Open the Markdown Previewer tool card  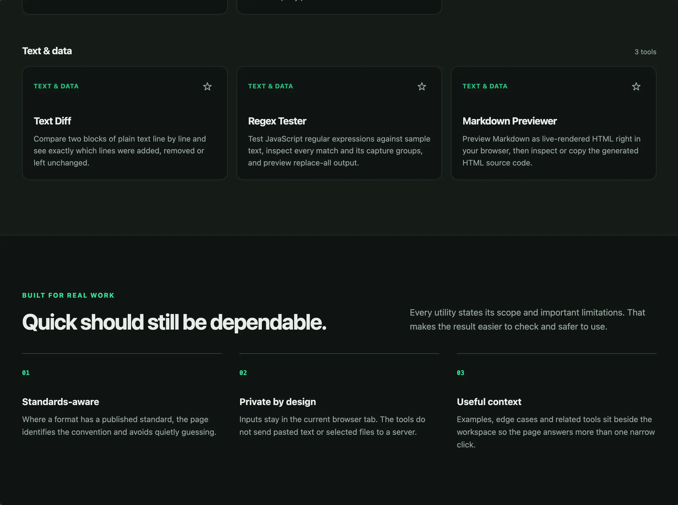(x=553, y=123)
